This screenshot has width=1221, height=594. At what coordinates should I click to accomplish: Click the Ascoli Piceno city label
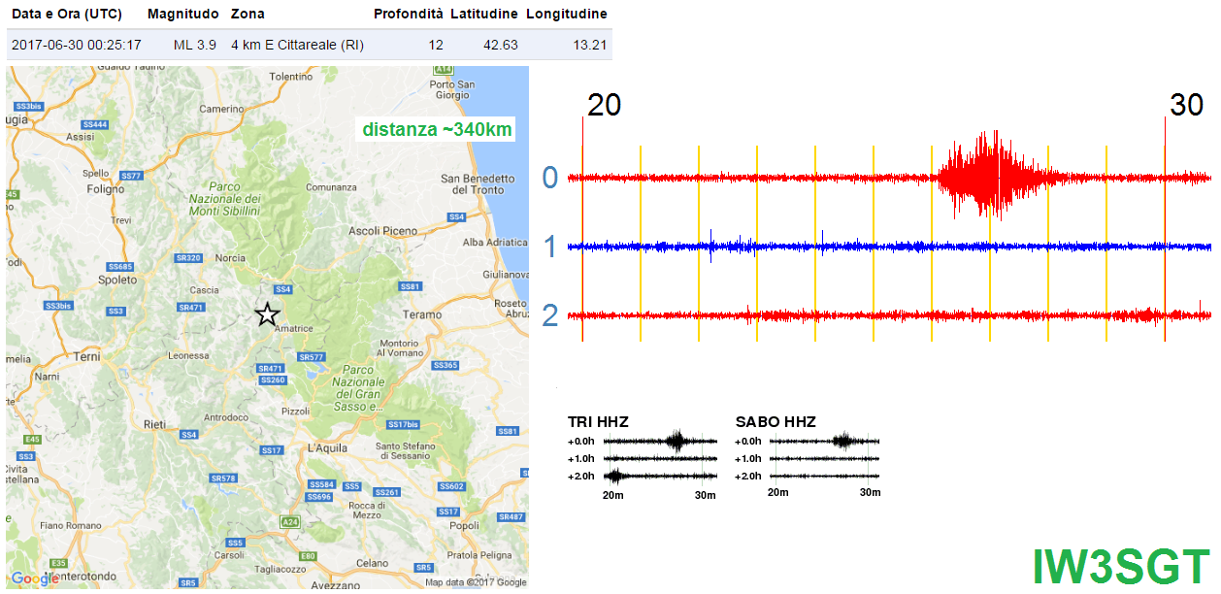(383, 231)
